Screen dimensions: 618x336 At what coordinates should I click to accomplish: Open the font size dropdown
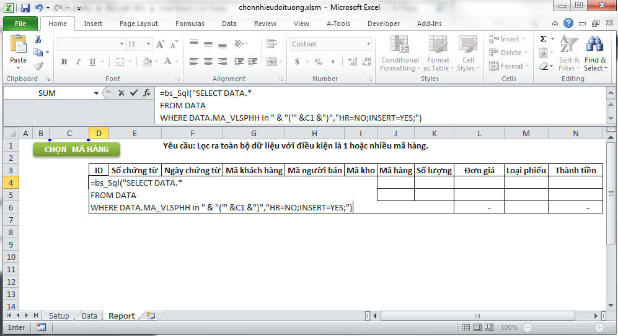[148, 44]
